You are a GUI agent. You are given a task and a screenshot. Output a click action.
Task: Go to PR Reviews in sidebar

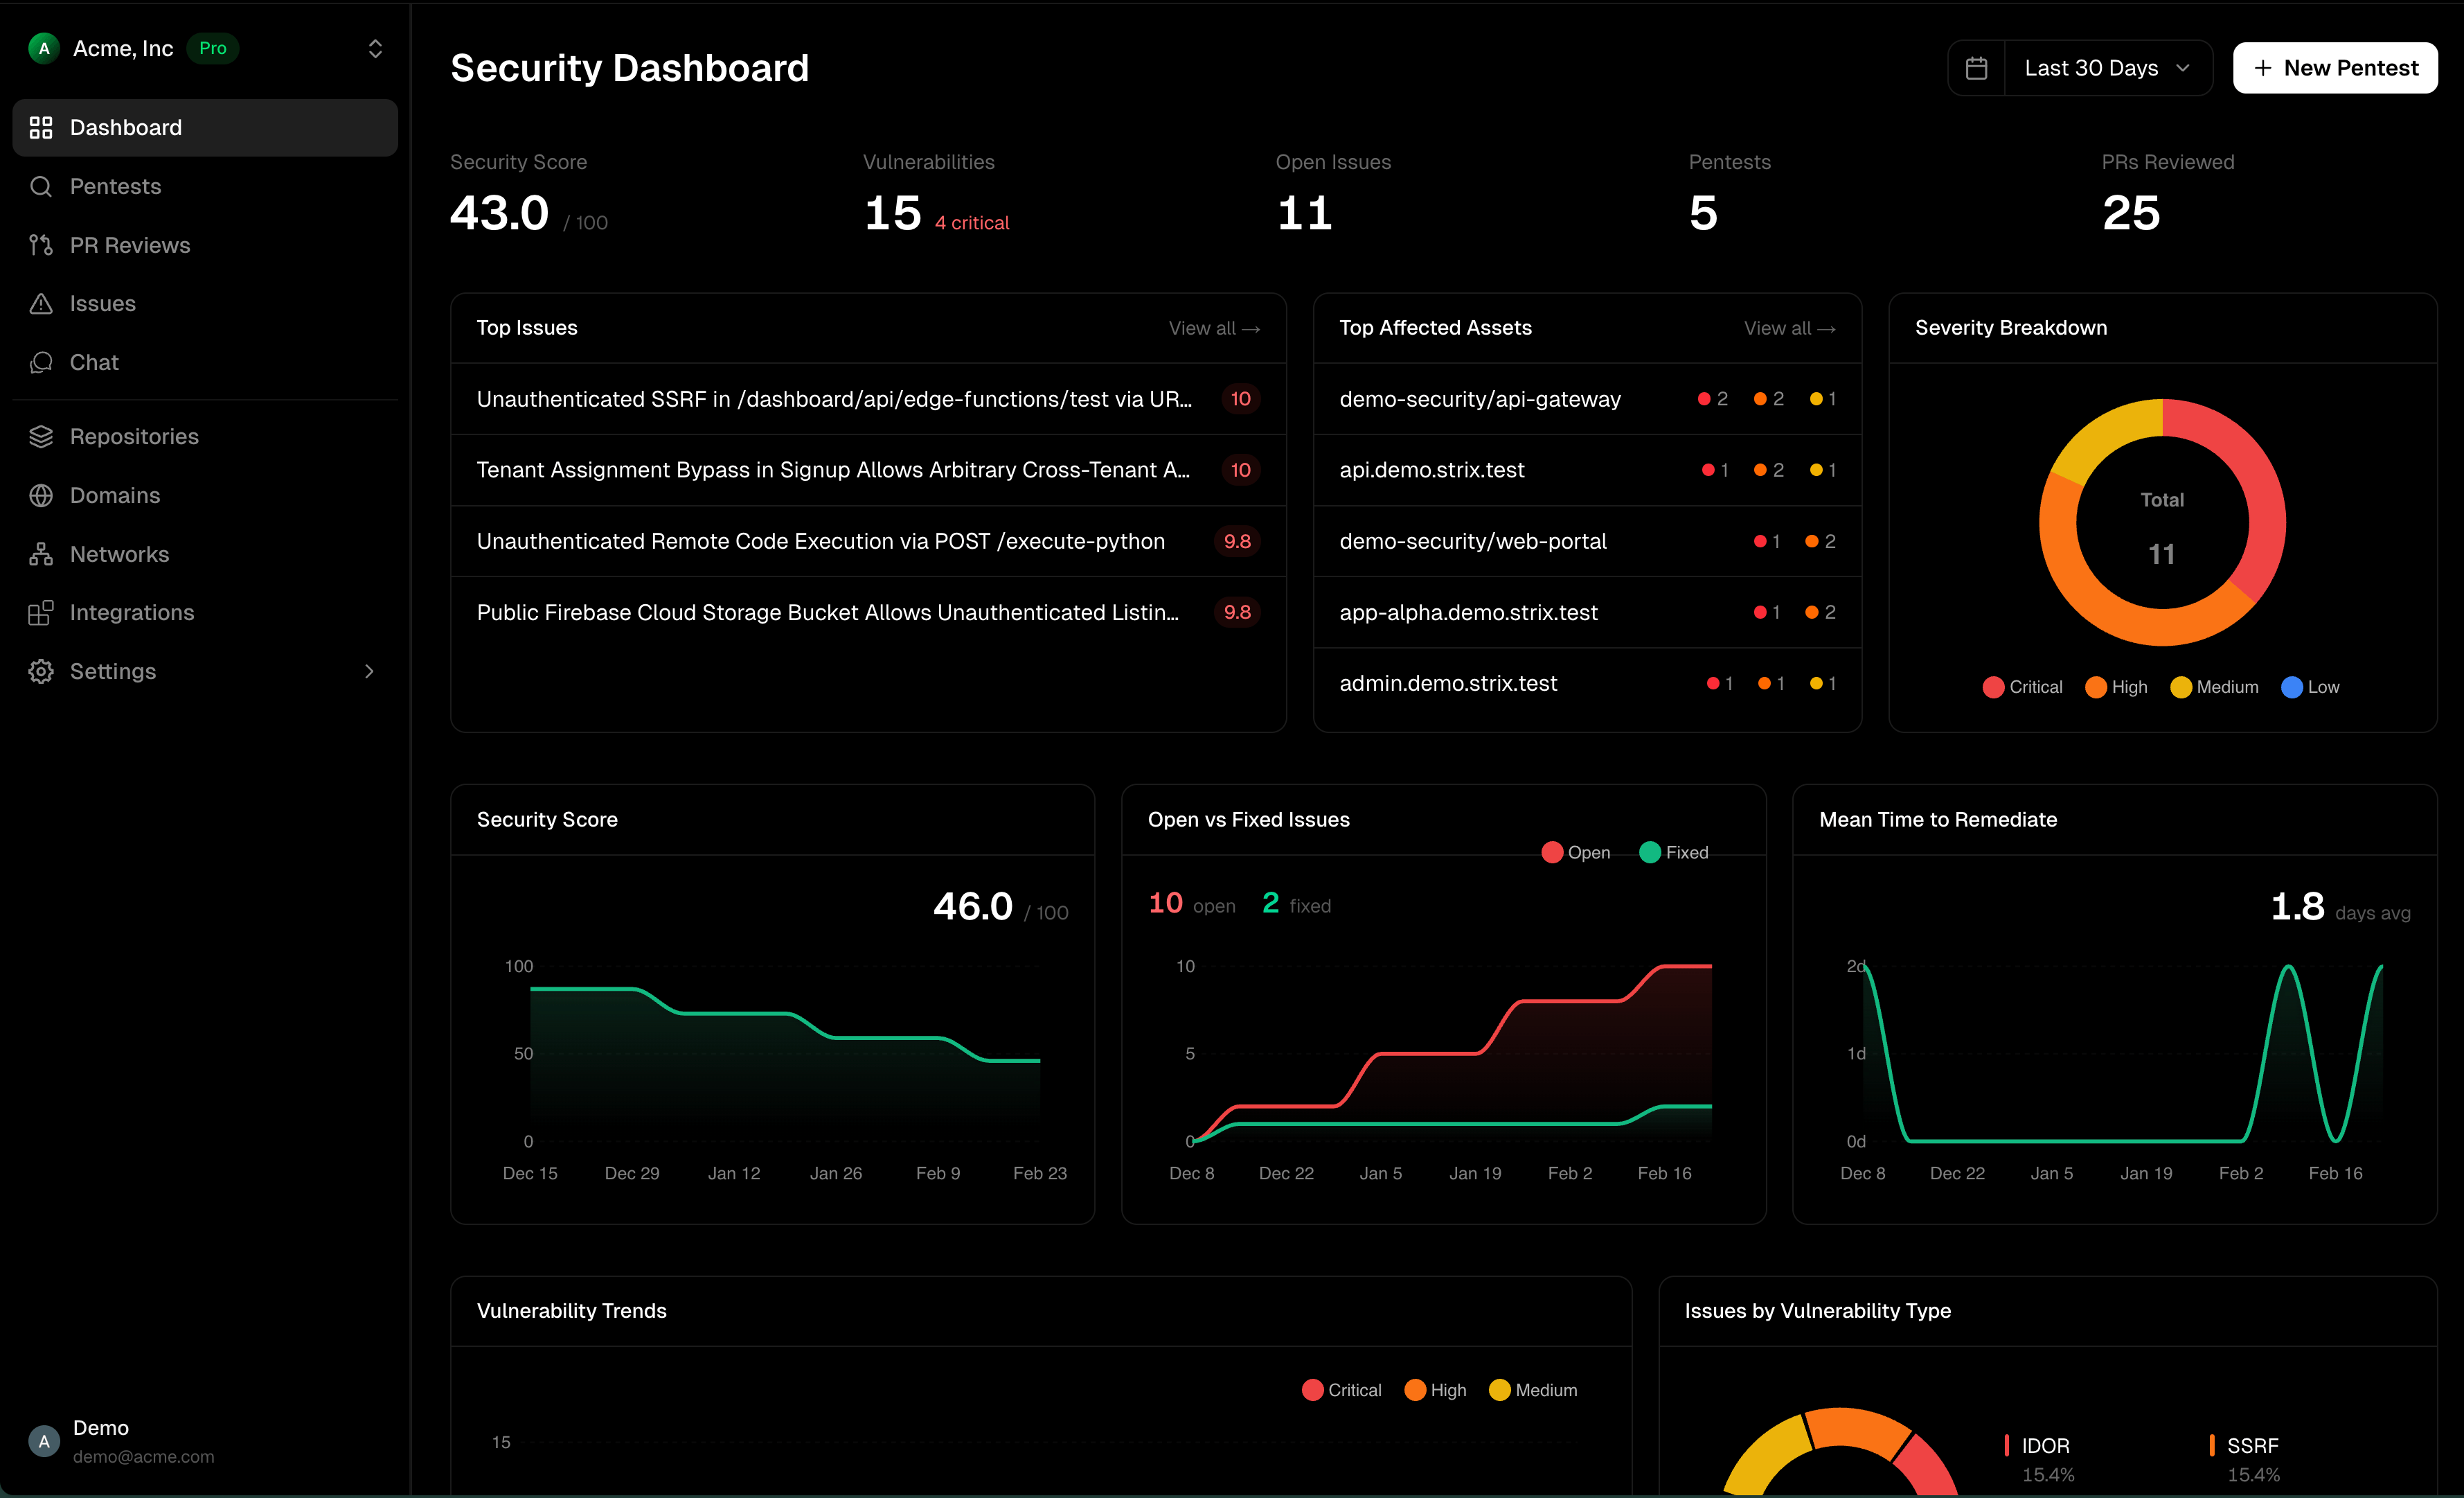click(205, 245)
